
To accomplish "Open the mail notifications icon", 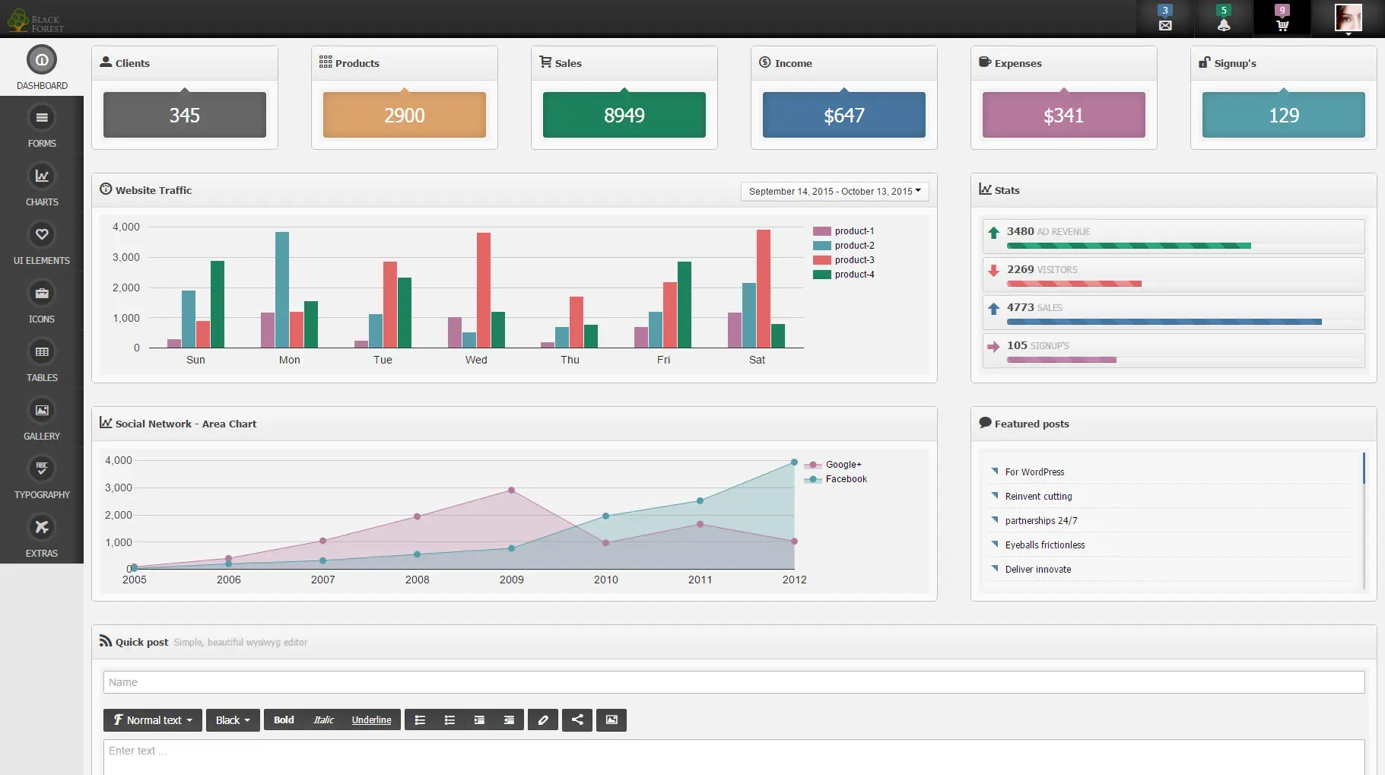I will pos(1164,25).
